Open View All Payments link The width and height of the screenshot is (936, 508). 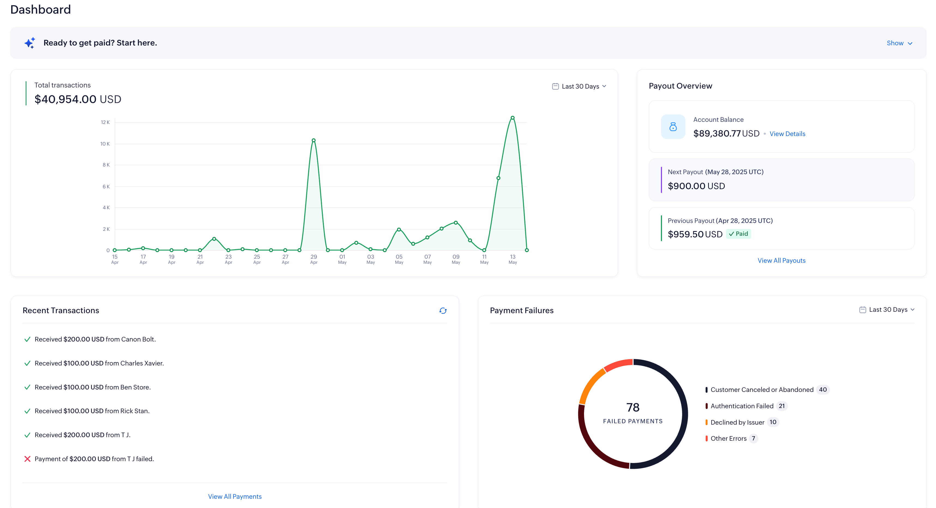(234, 496)
